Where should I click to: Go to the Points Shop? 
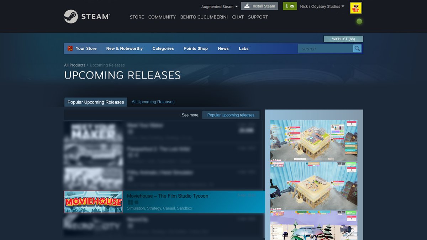(x=196, y=48)
